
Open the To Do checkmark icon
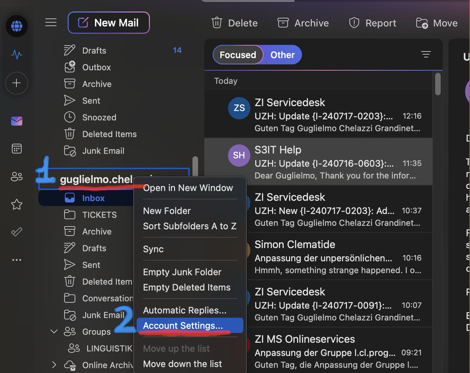click(x=17, y=232)
